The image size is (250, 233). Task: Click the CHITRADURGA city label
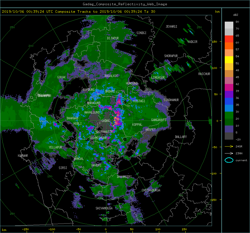tap(151, 190)
